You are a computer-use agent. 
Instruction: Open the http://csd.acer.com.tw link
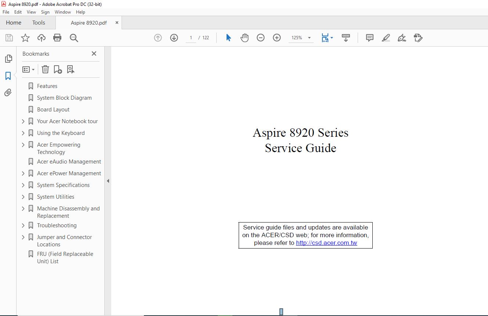(326, 243)
